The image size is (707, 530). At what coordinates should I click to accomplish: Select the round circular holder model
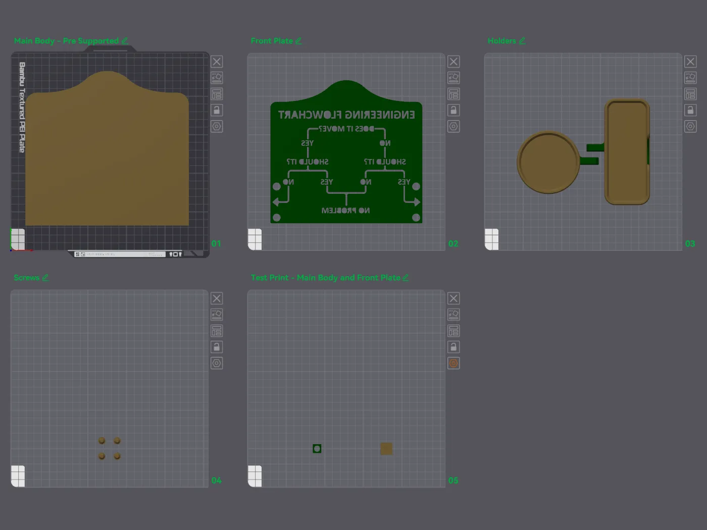(x=548, y=162)
